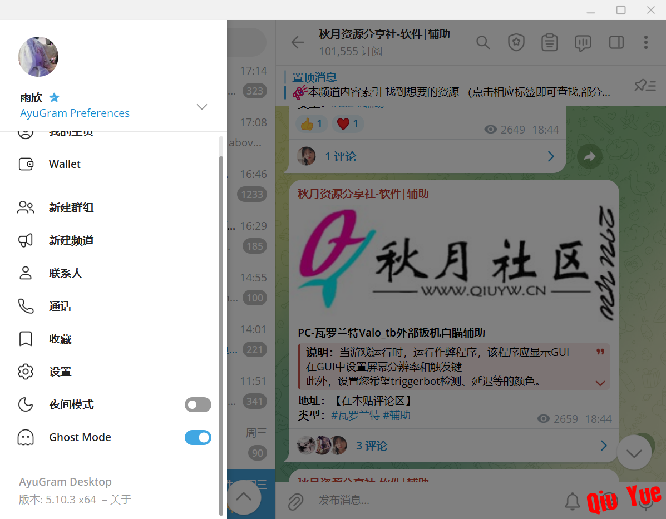Open the three-dot more options menu

tap(645, 42)
